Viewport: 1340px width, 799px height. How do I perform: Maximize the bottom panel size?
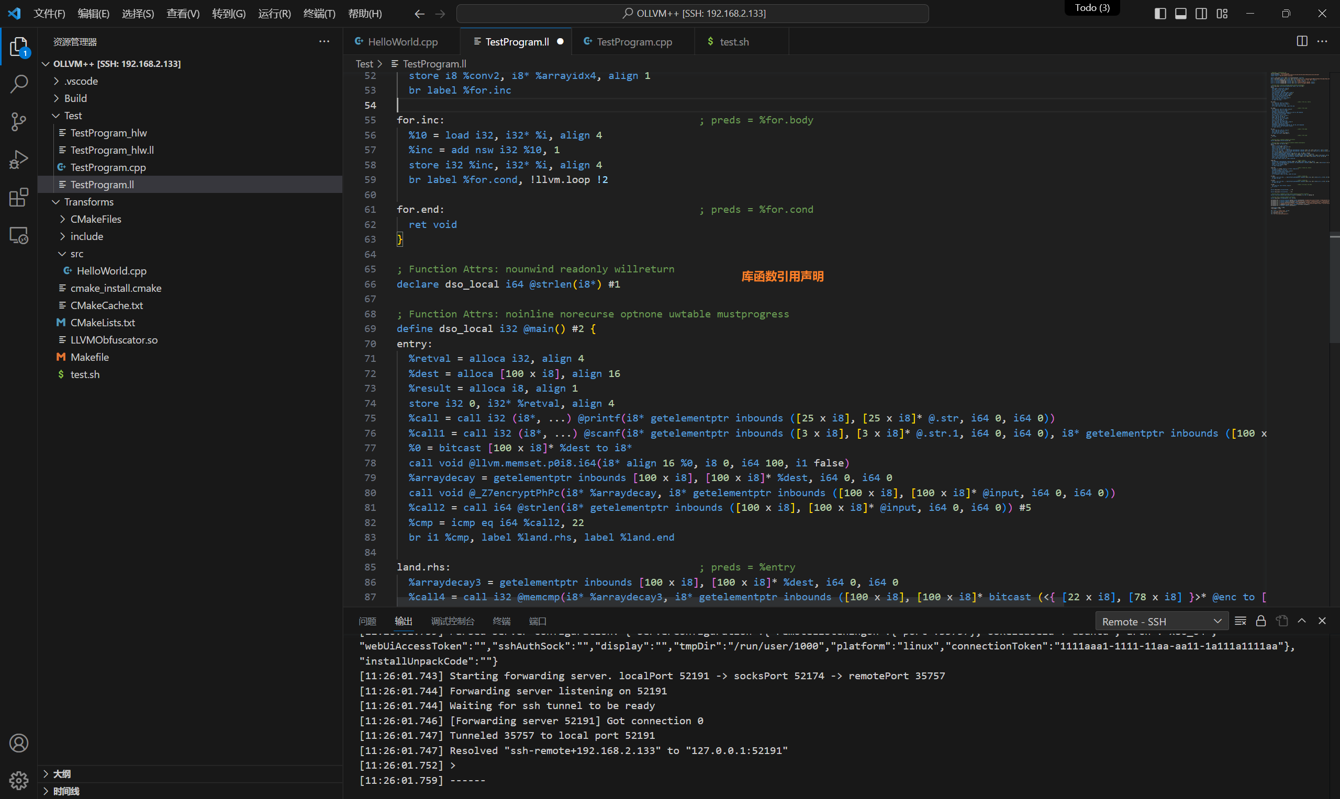pyautogui.click(x=1302, y=621)
